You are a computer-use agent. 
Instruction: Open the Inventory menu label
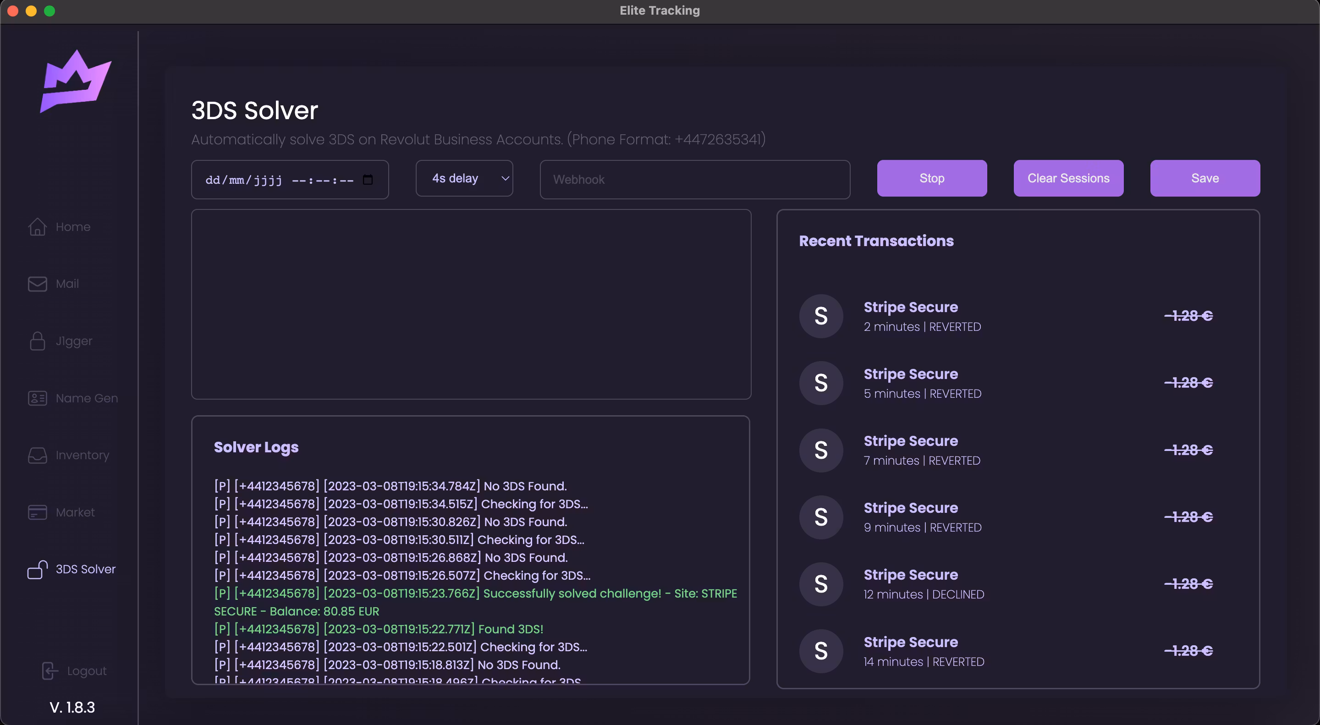pos(82,455)
